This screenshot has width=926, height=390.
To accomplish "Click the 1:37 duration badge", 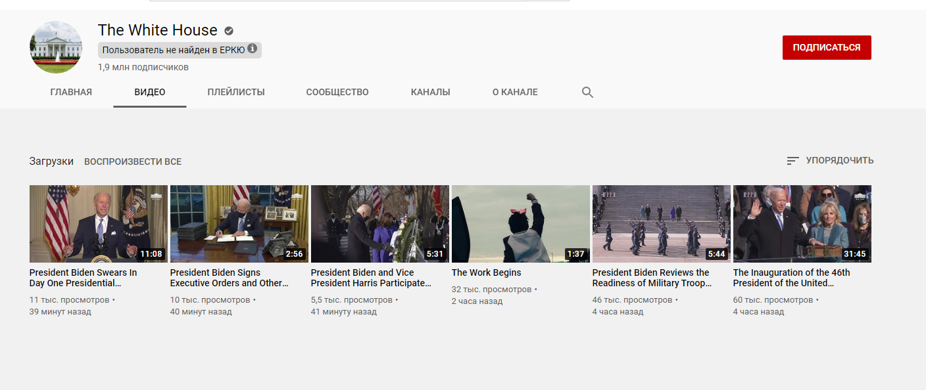I will pyautogui.click(x=575, y=254).
